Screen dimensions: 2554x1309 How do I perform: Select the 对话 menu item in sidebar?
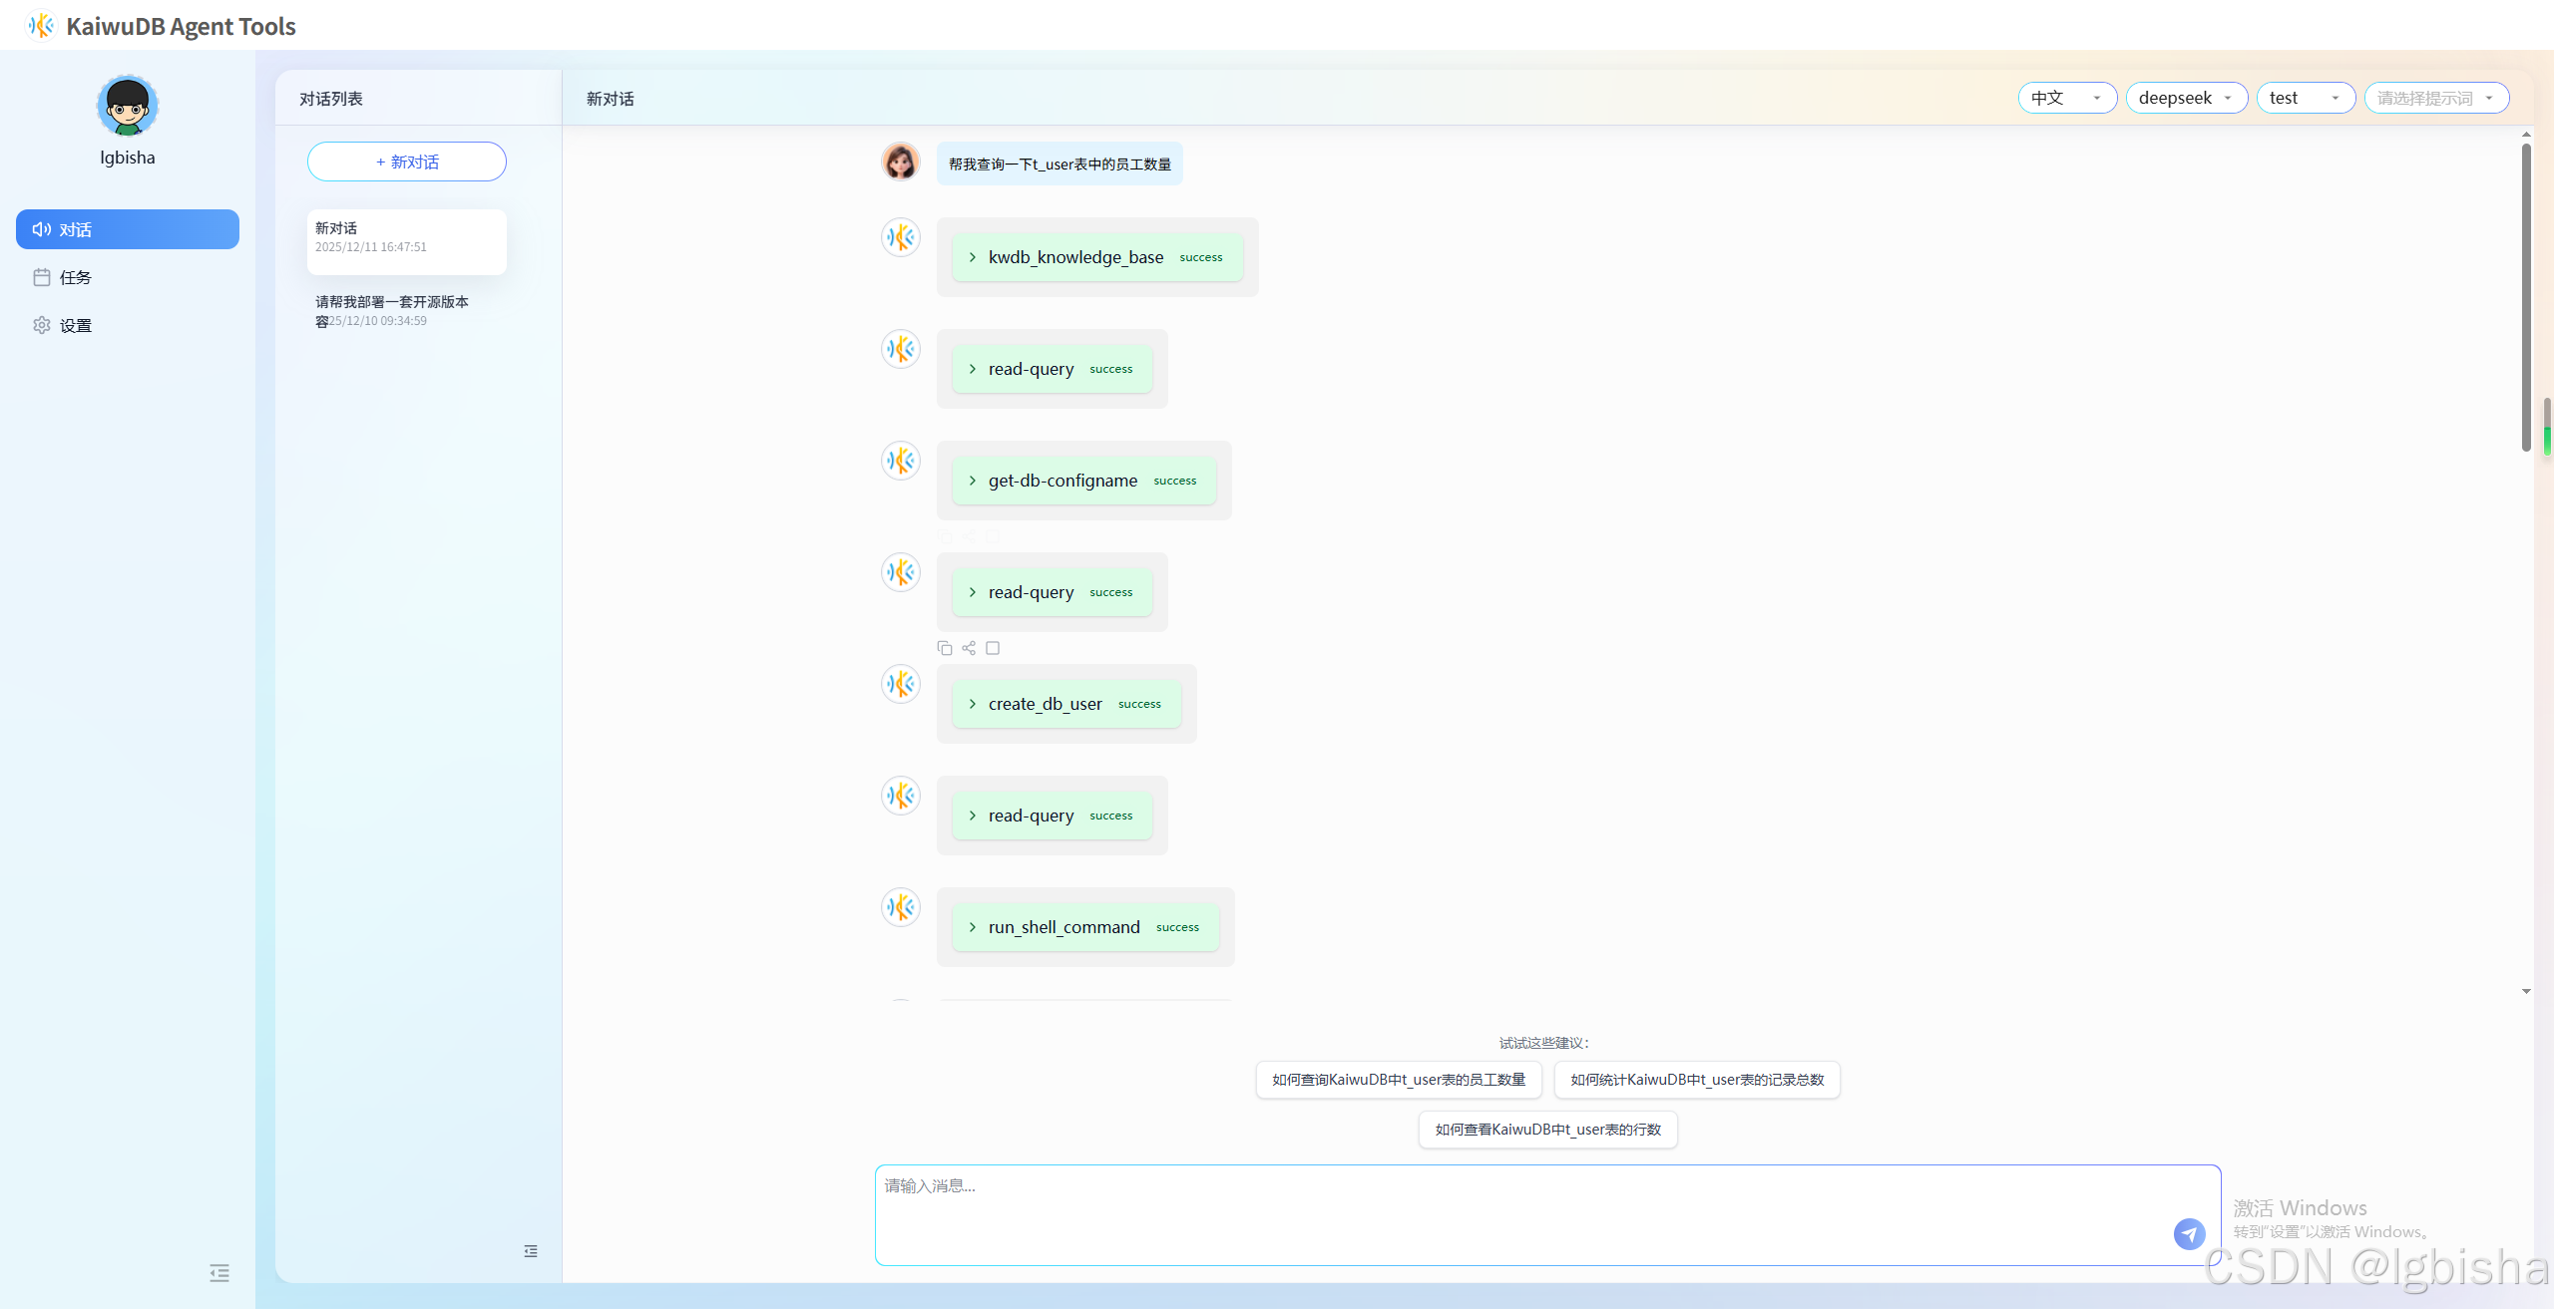coord(128,229)
